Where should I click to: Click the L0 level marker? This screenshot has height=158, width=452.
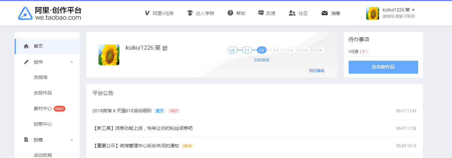[x=232, y=50]
